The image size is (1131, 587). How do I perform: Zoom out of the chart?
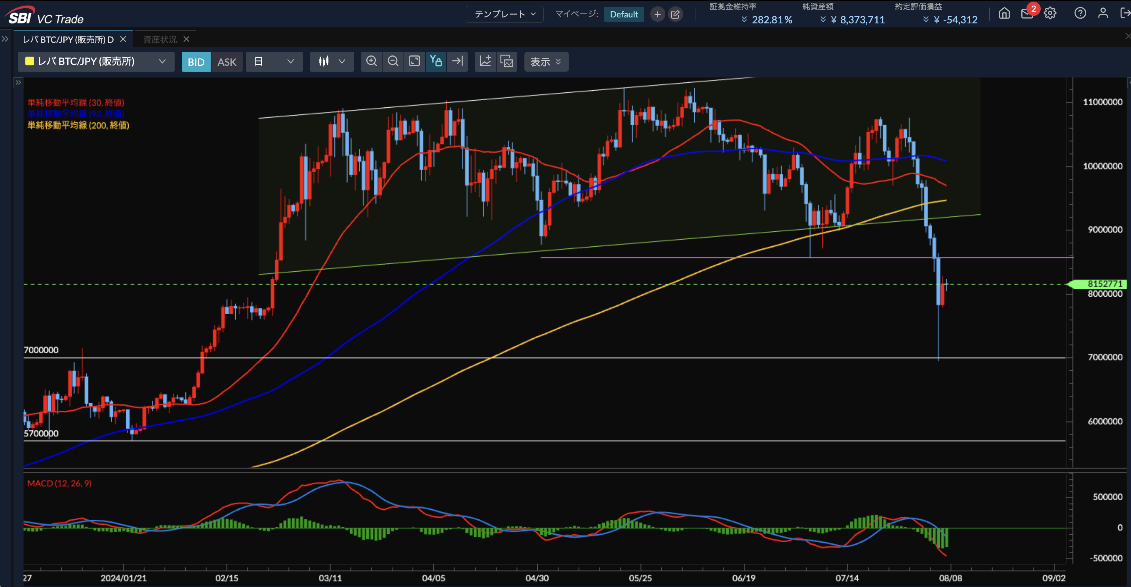[x=393, y=61]
